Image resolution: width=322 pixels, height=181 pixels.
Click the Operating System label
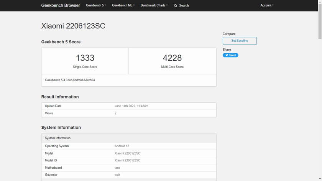pos(57,146)
